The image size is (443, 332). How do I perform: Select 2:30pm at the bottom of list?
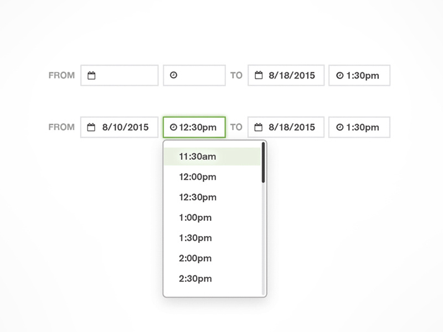[195, 279]
